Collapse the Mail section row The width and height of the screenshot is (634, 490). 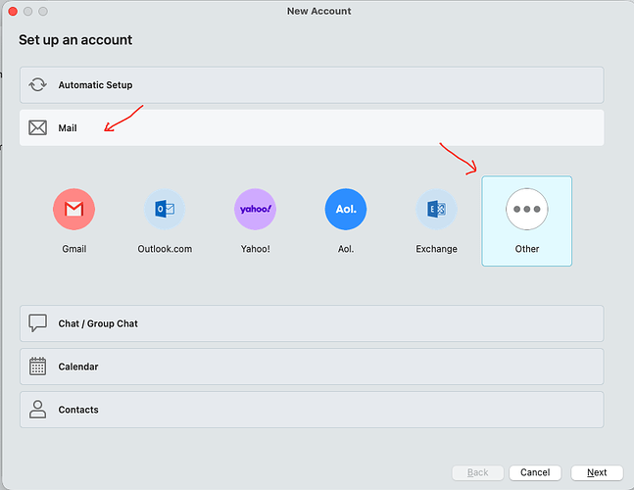click(312, 127)
